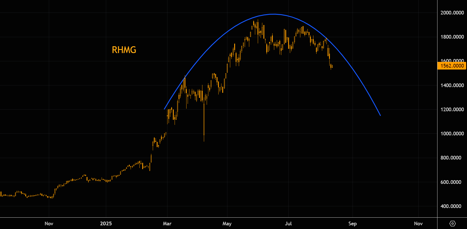
Task: Click the May label on time axis
Action: tap(227, 224)
